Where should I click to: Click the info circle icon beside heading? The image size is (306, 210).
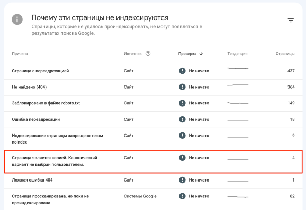coord(17,20)
